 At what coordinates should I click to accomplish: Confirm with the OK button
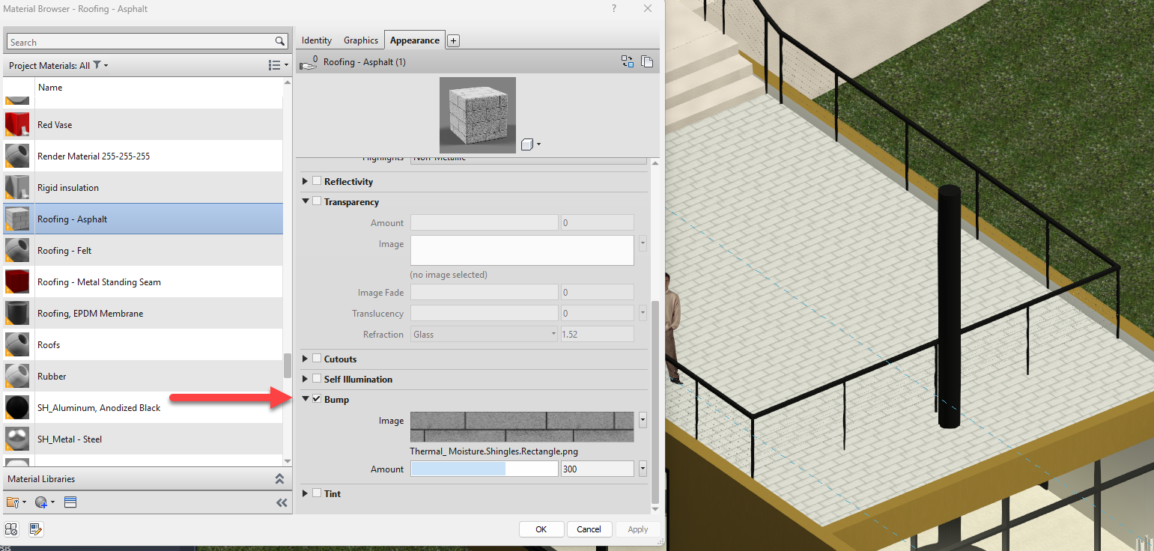pyautogui.click(x=541, y=529)
